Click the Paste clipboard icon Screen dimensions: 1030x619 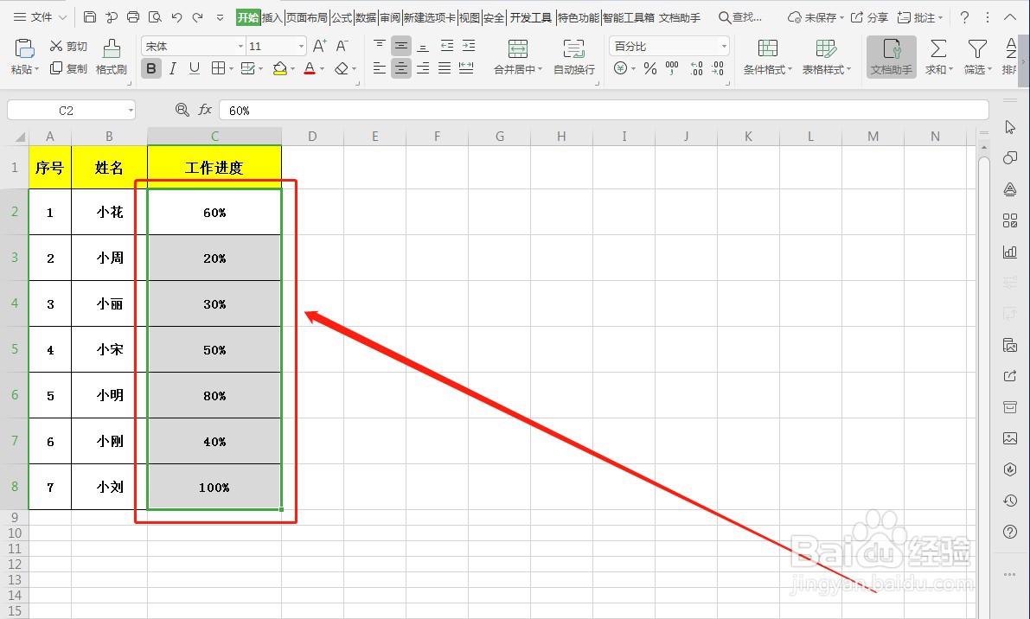24,48
